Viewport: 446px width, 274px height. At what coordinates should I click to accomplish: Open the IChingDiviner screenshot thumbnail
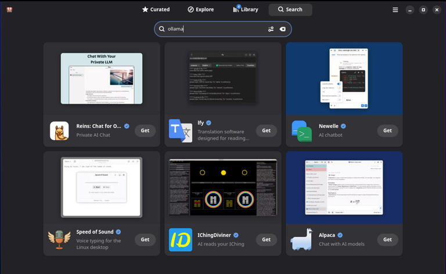223,188
